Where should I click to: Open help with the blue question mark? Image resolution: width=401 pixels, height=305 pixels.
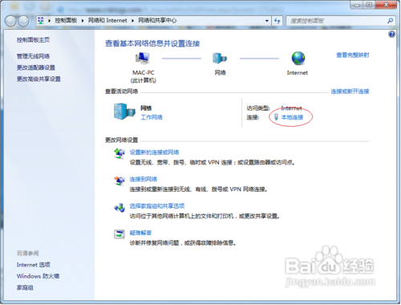click(x=391, y=35)
